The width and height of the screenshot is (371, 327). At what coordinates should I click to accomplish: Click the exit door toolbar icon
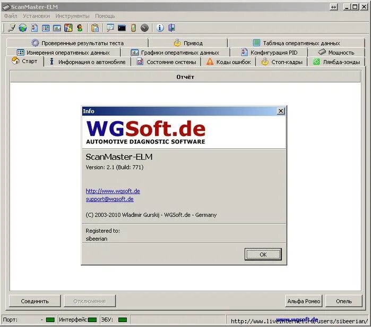171,28
